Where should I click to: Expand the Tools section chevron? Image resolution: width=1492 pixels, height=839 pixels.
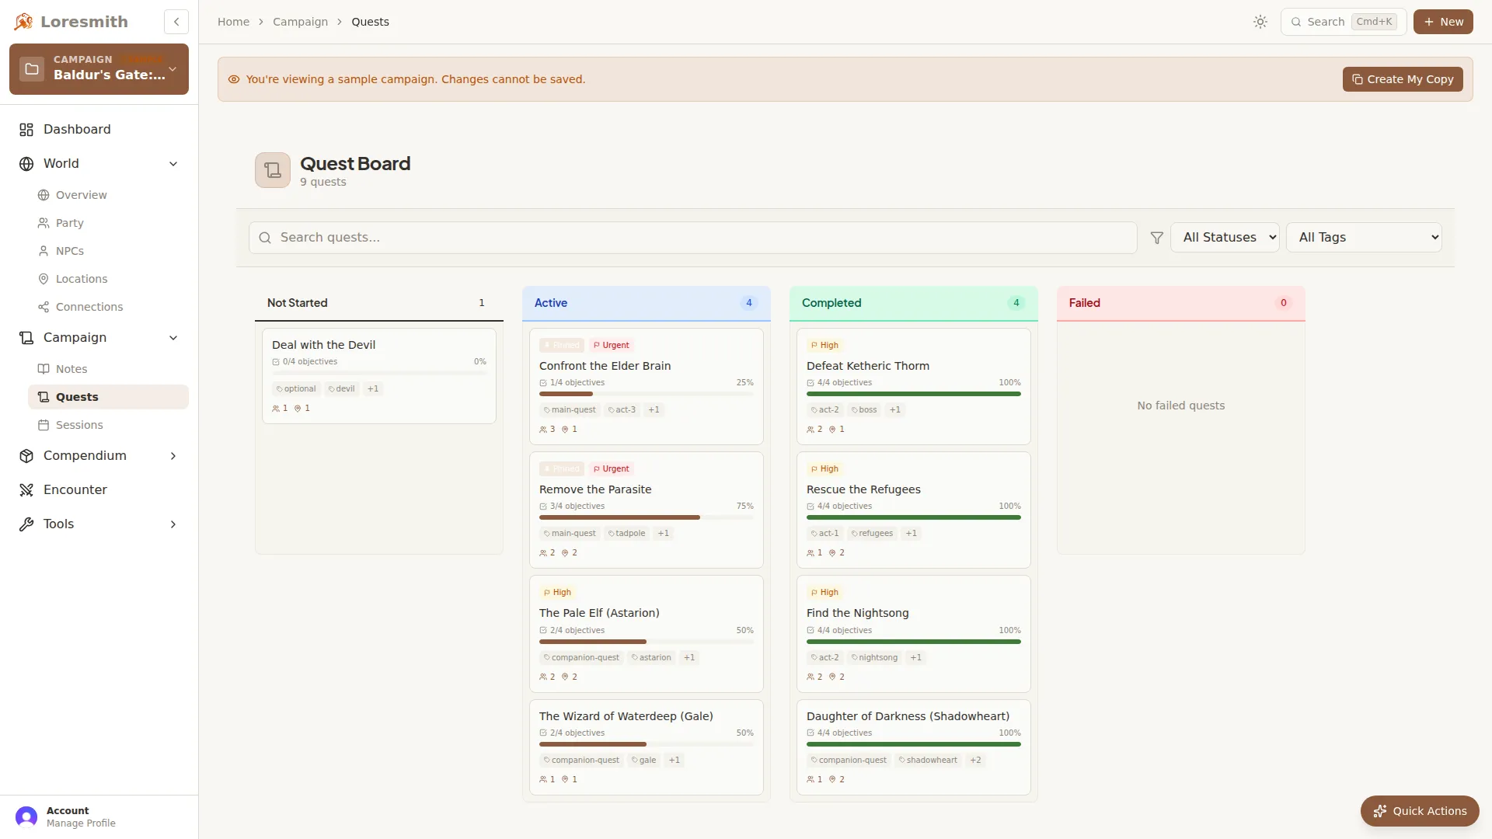173,524
